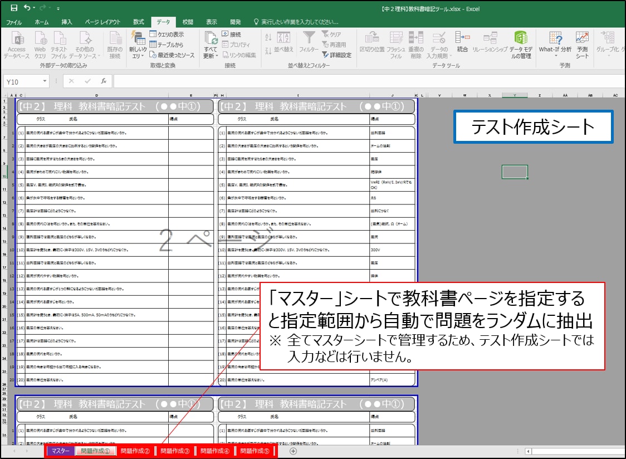Screen dimensions: 626x459
Task: Click the filter クリア button
Action: [x=332, y=35]
